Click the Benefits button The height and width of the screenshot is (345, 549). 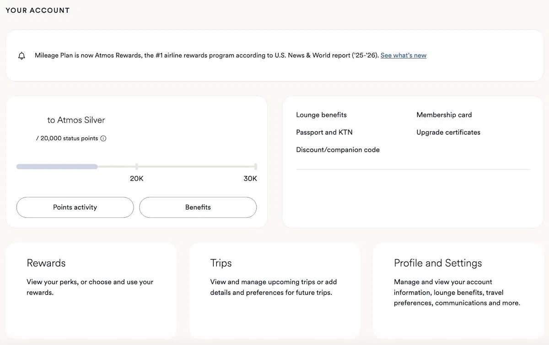click(198, 207)
